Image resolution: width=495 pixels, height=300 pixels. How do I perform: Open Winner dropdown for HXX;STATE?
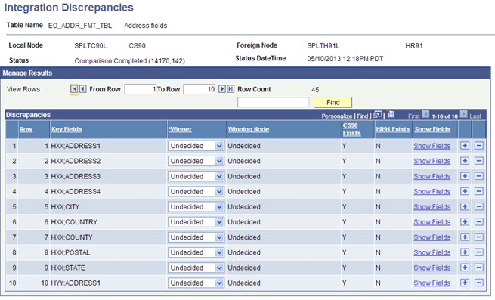pos(196,268)
